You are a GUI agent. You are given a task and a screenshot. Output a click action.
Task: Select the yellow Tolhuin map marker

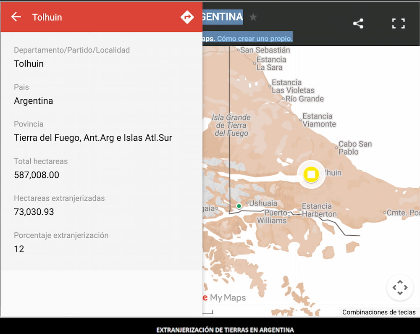coord(311,174)
